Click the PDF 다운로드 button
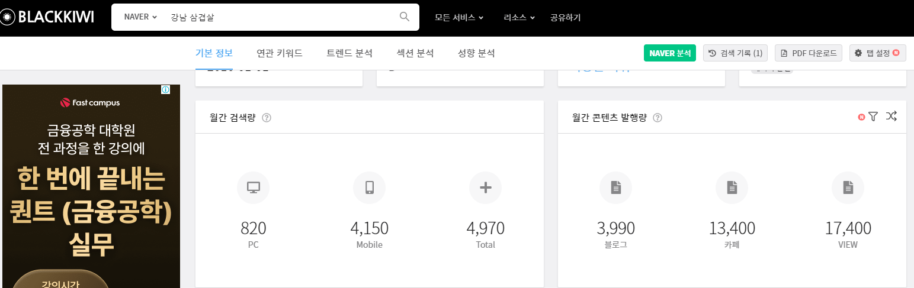Screen dimensions: 914x288 pyautogui.click(x=809, y=53)
